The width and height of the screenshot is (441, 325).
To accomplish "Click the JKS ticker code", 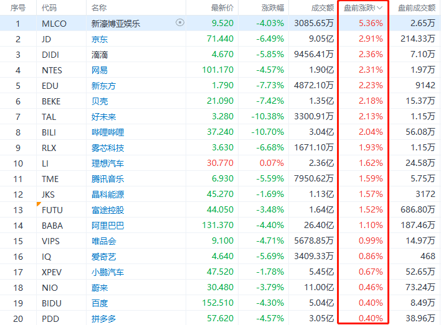I will coord(48,195).
